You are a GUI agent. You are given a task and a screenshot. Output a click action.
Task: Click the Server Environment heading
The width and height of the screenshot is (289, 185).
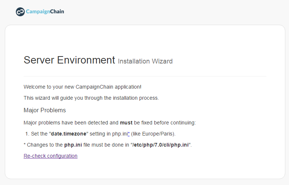tap(69, 60)
